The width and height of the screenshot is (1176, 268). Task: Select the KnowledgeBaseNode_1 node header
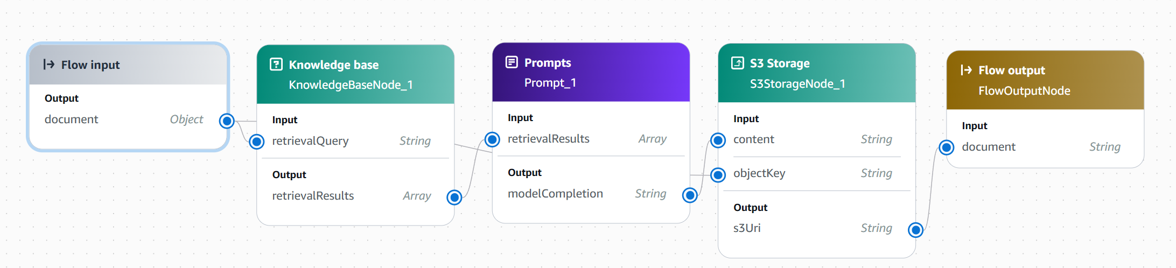coord(351,84)
